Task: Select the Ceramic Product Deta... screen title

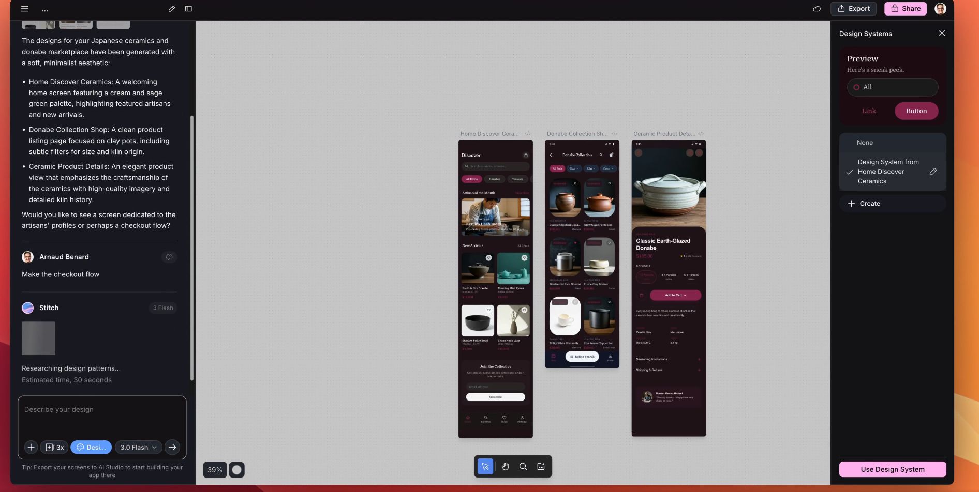Action: click(x=664, y=134)
